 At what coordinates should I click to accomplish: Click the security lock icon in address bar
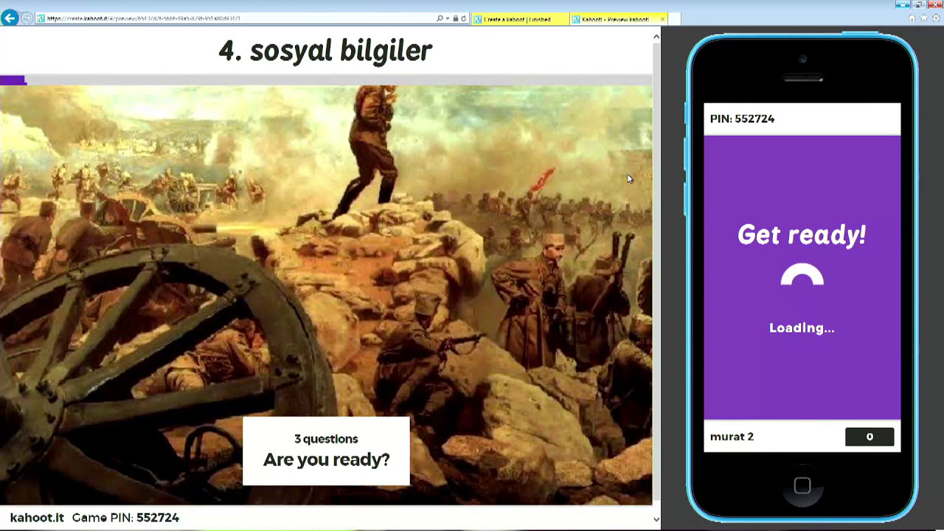click(x=456, y=18)
